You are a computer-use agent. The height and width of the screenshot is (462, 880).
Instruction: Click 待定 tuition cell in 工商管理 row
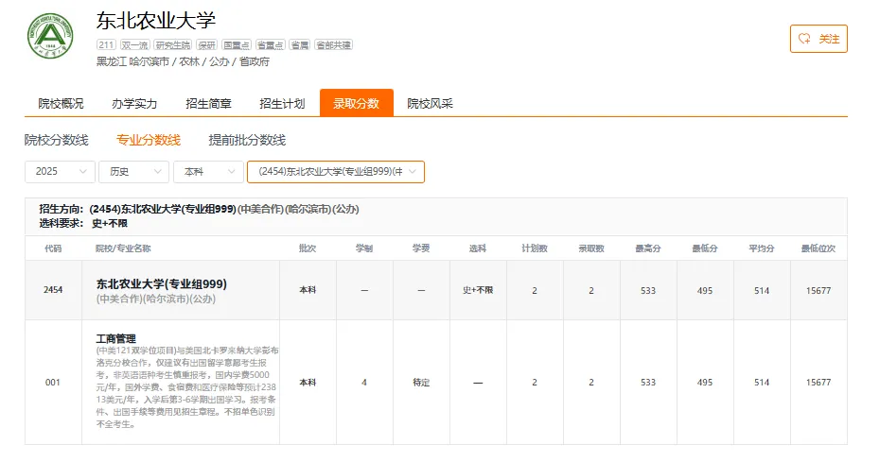pyautogui.click(x=421, y=383)
